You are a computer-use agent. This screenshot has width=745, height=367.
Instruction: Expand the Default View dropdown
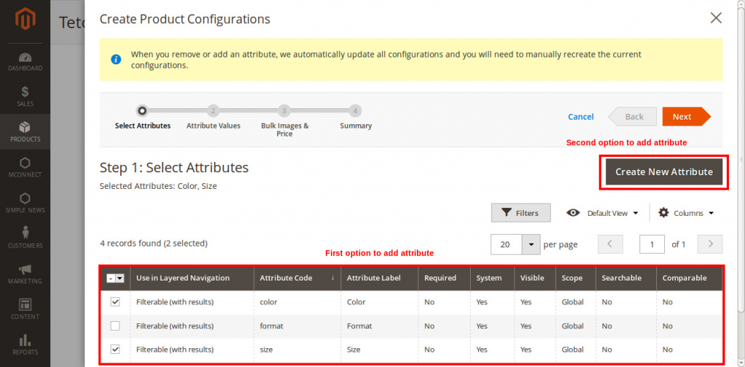click(602, 213)
